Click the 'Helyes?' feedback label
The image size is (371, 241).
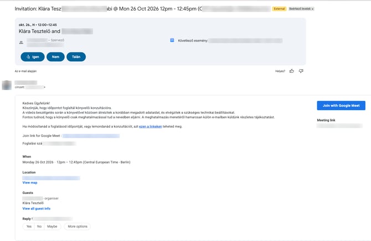[x=280, y=71]
